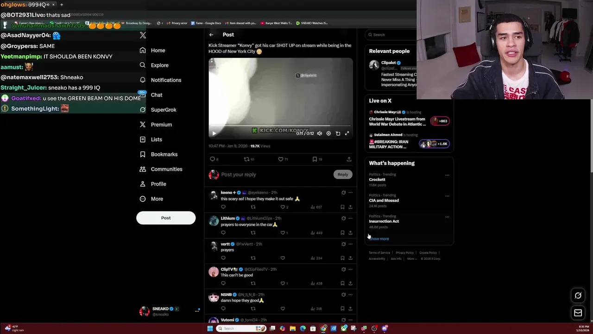Open Chat in X sidebar
This screenshot has width=593, height=334.
[151, 95]
